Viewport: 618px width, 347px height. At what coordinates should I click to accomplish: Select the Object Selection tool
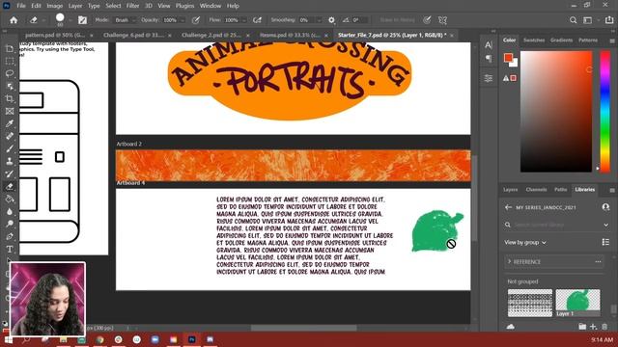coord(10,86)
